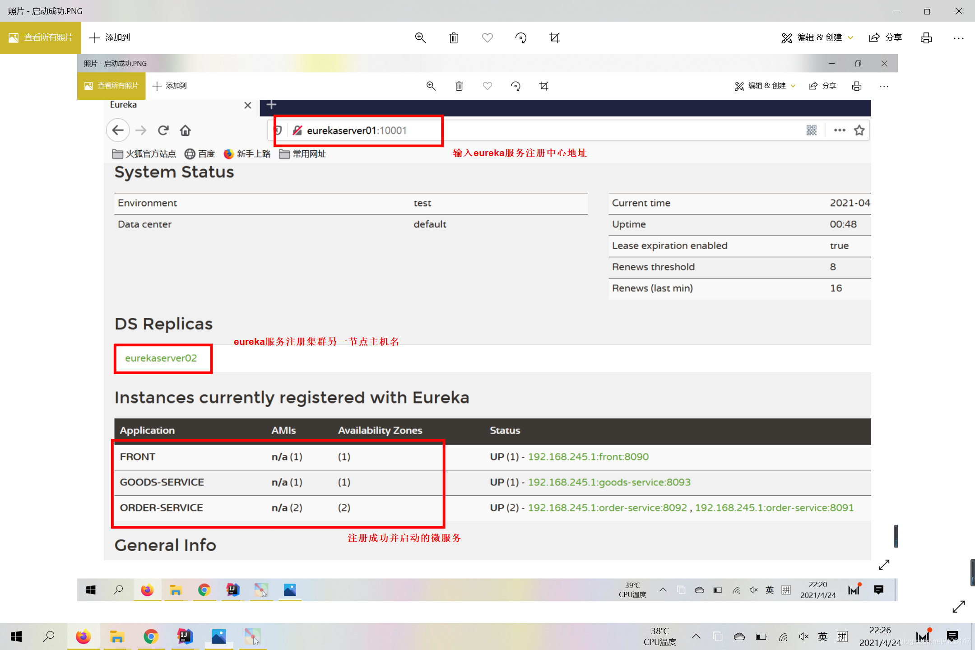Open the 192.168.245.1:goods-service:8093 instance link
The height and width of the screenshot is (650, 975).
pyautogui.click(x=609, y=482)
